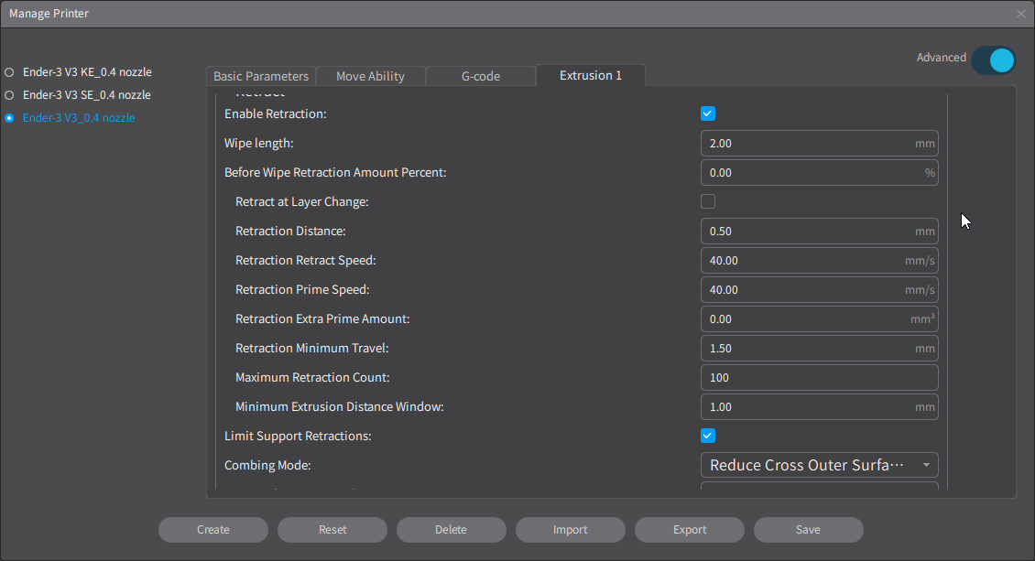
Task: Select Ender-3 V3 SE printer
Action: (10, 95)
